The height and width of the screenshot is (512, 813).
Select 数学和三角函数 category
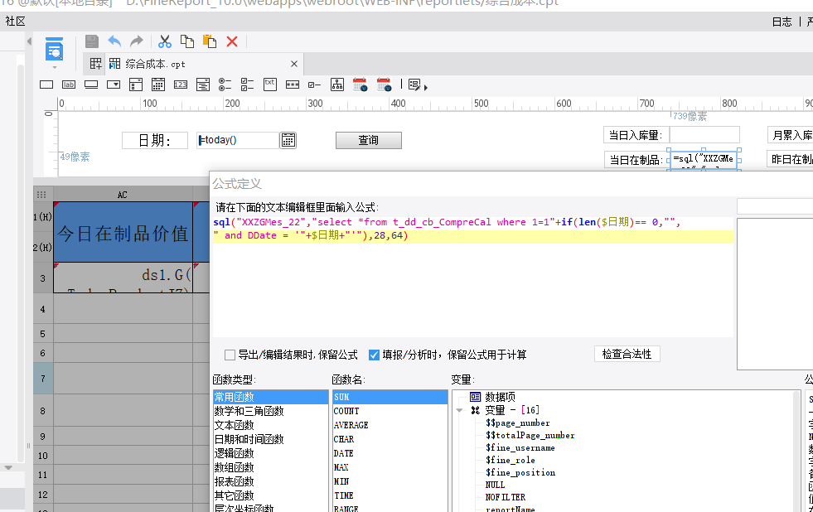[x=271, y=411]
